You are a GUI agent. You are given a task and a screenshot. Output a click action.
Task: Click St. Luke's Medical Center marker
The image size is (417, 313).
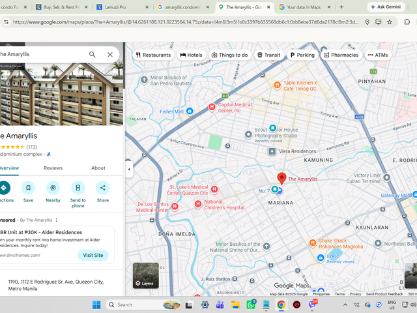[214, 189]
